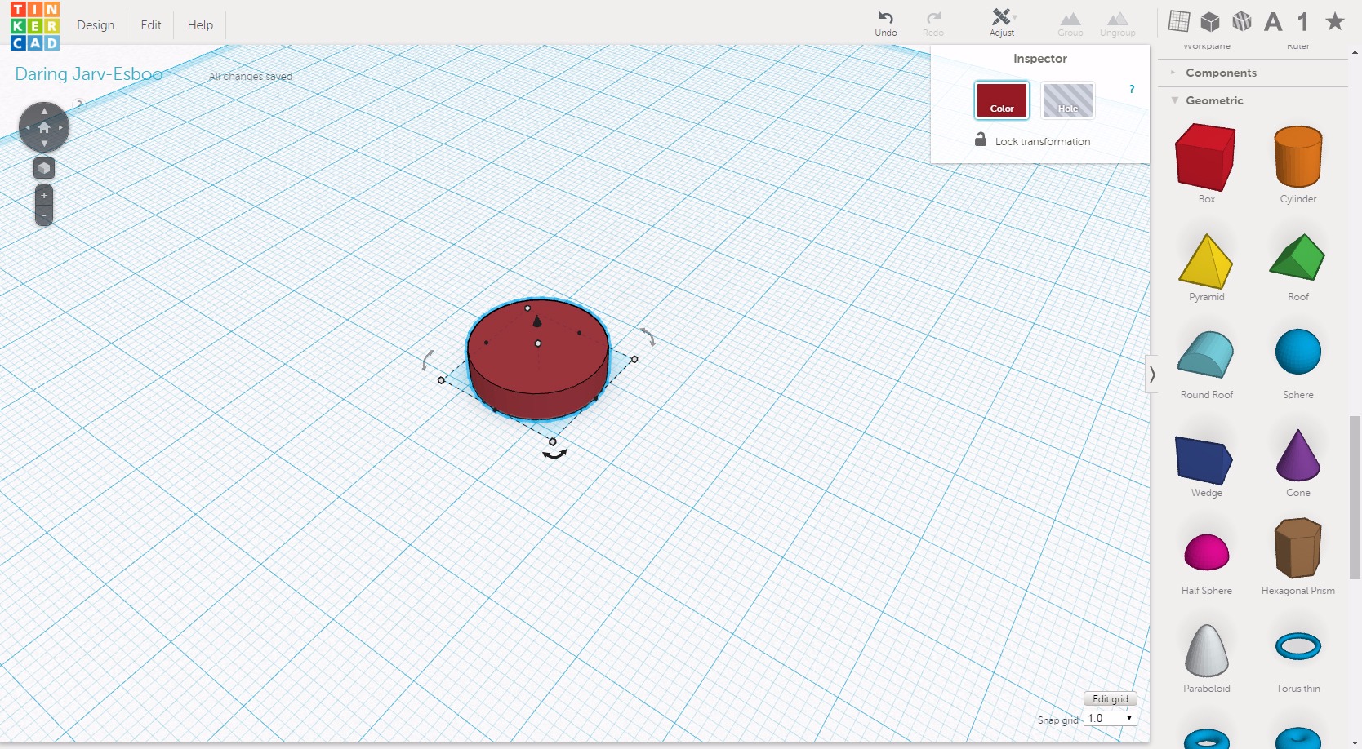Select the yellow Pyramid shape
Viewport: 1362px width, 749px height.
point(1206,263)
